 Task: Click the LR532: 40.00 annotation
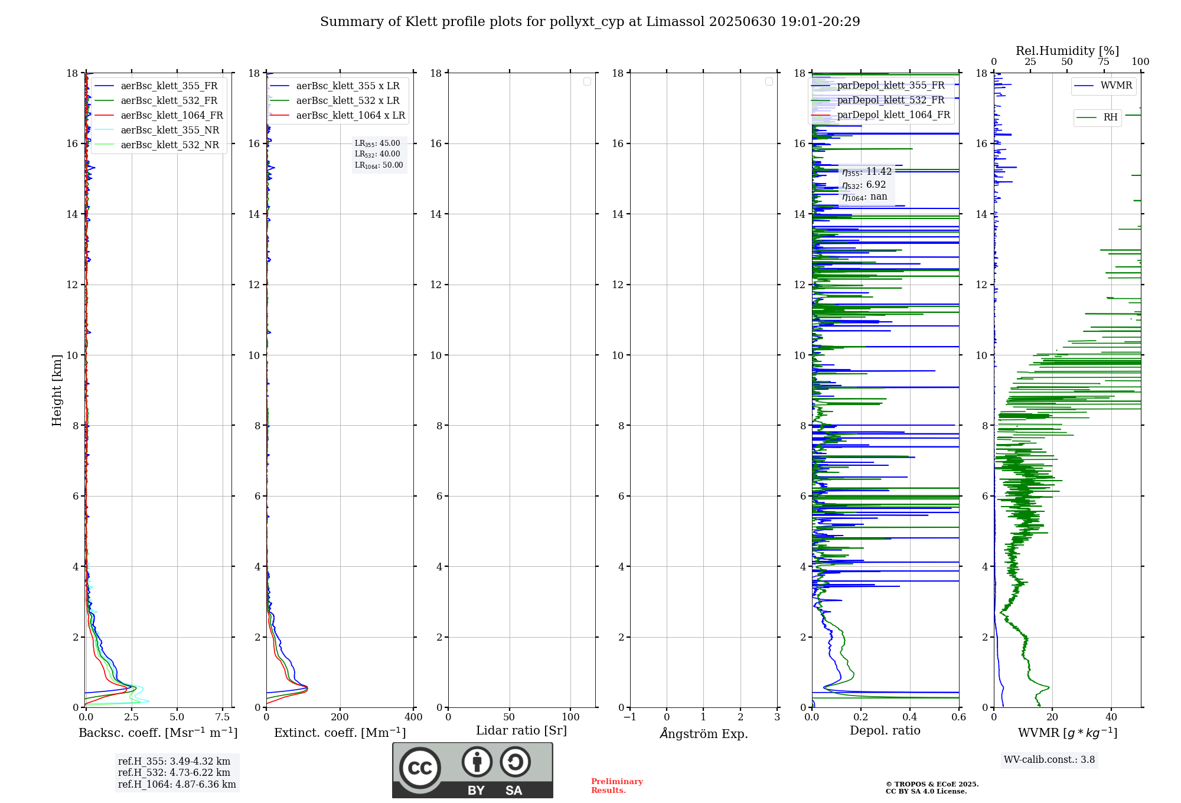(377, 154)
